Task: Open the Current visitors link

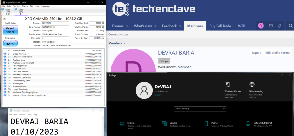Action: click(x=119, y=35)
